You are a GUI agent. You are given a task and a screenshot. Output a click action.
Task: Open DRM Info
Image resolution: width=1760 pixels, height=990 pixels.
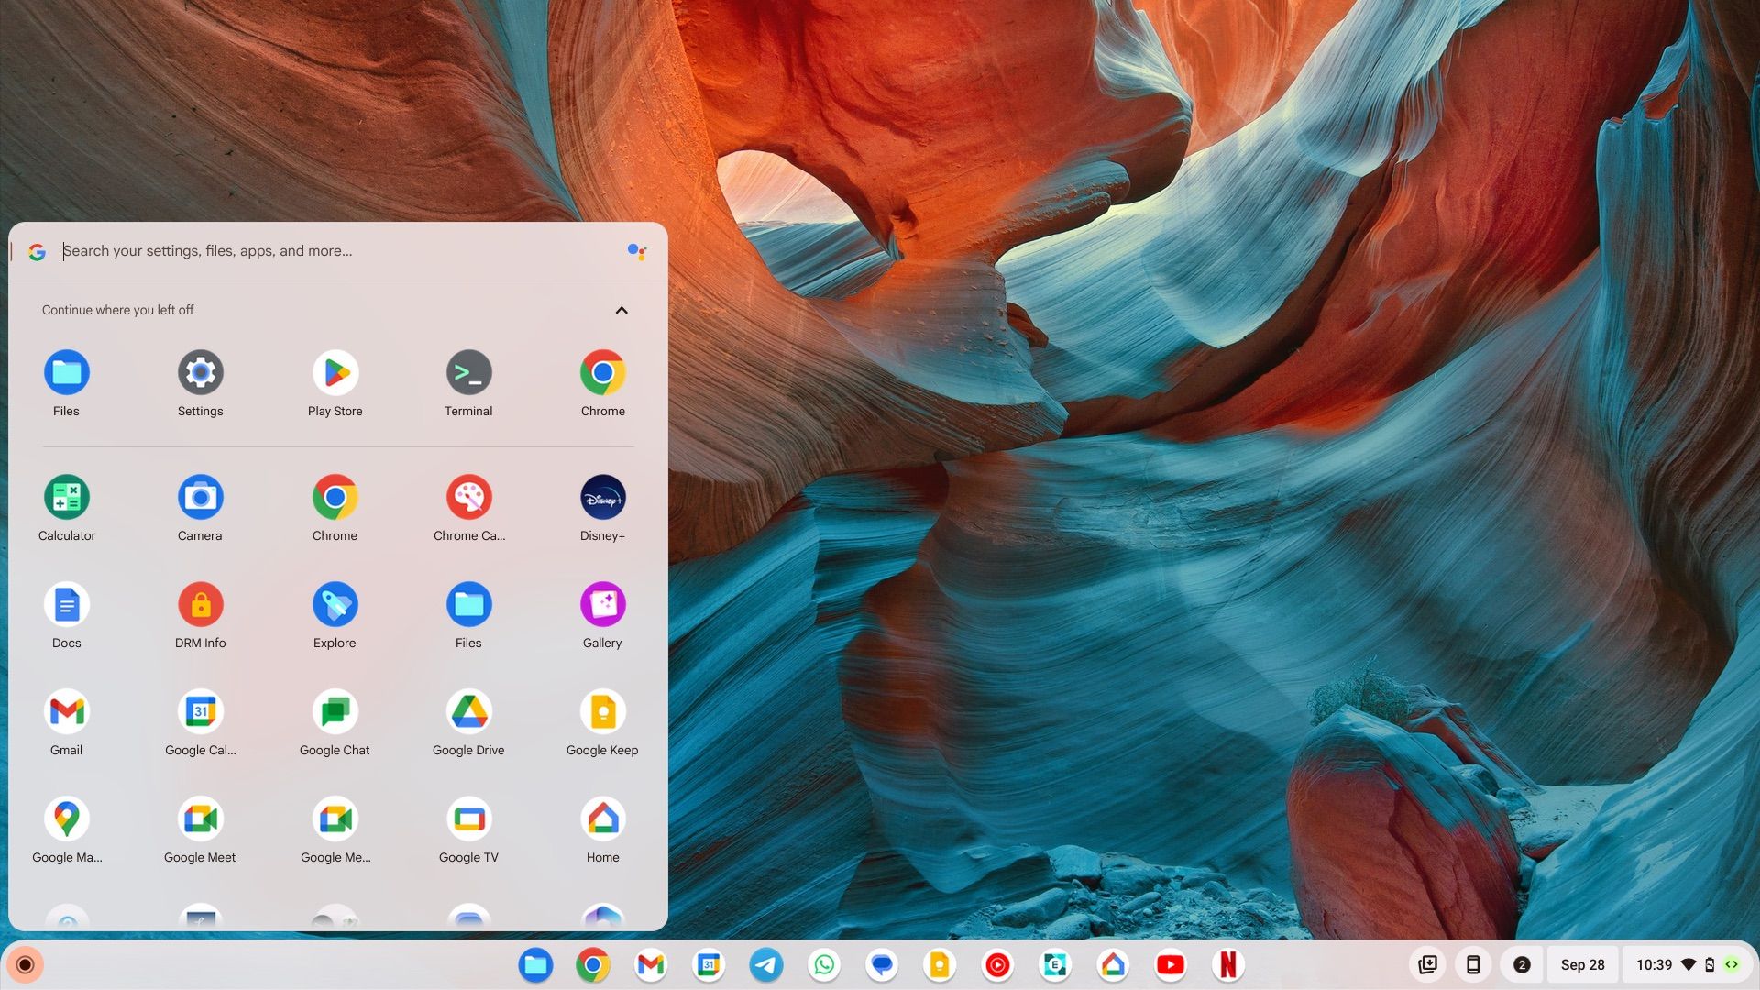tap(200, 604)
